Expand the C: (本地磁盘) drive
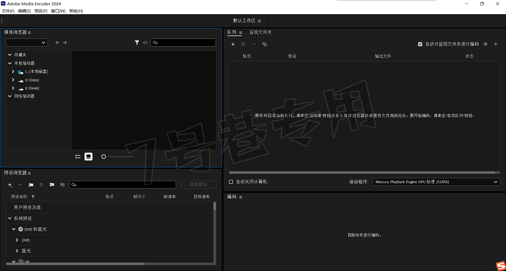 [13, 72]
